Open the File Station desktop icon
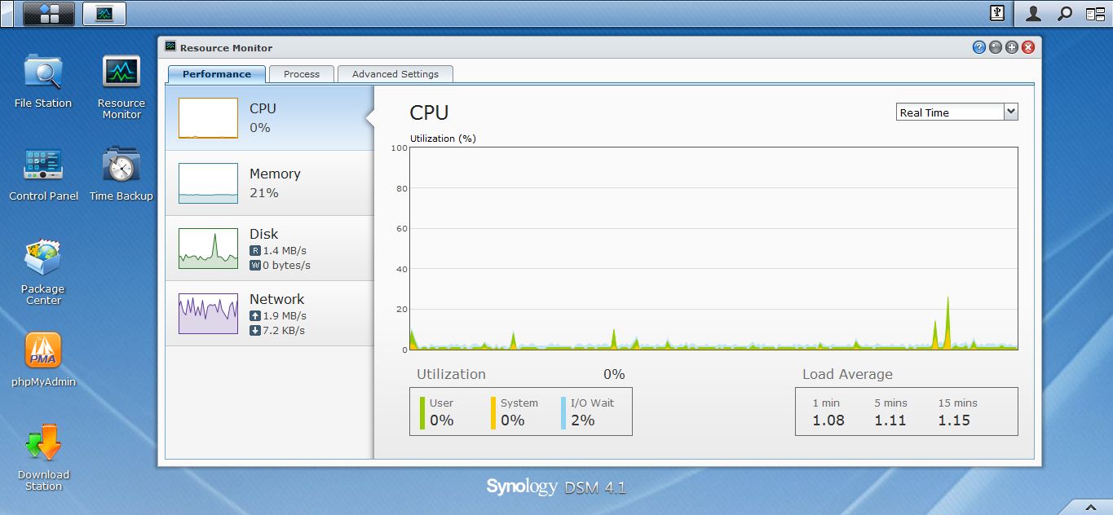This screenshot has height=515, width=1113. [x=42, y=73]
